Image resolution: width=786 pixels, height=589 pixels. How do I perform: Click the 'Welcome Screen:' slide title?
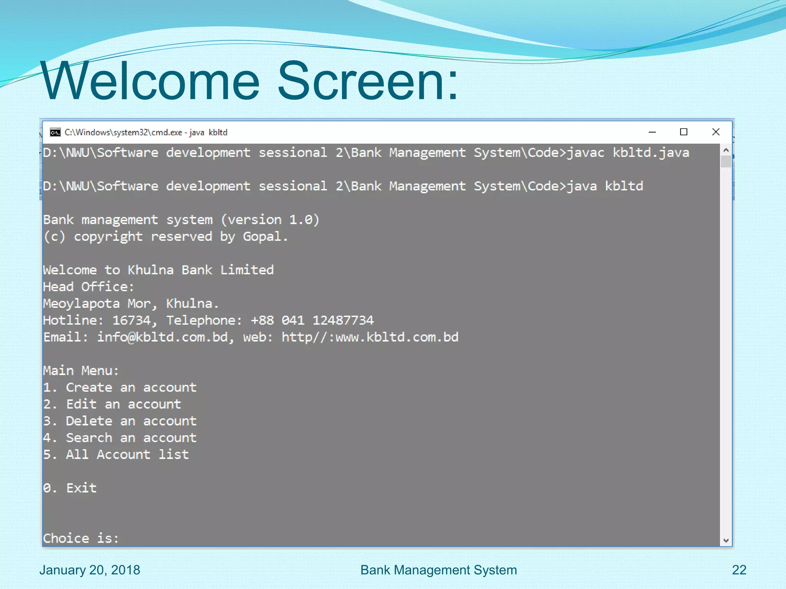(x=249, y=81)
